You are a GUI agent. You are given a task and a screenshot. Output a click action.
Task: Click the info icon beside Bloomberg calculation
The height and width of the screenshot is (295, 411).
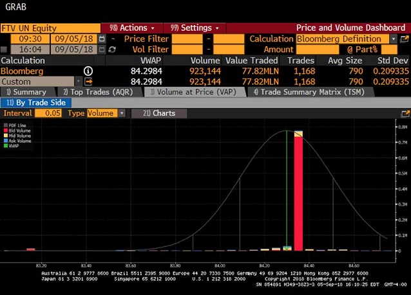(x=88, y=71)
